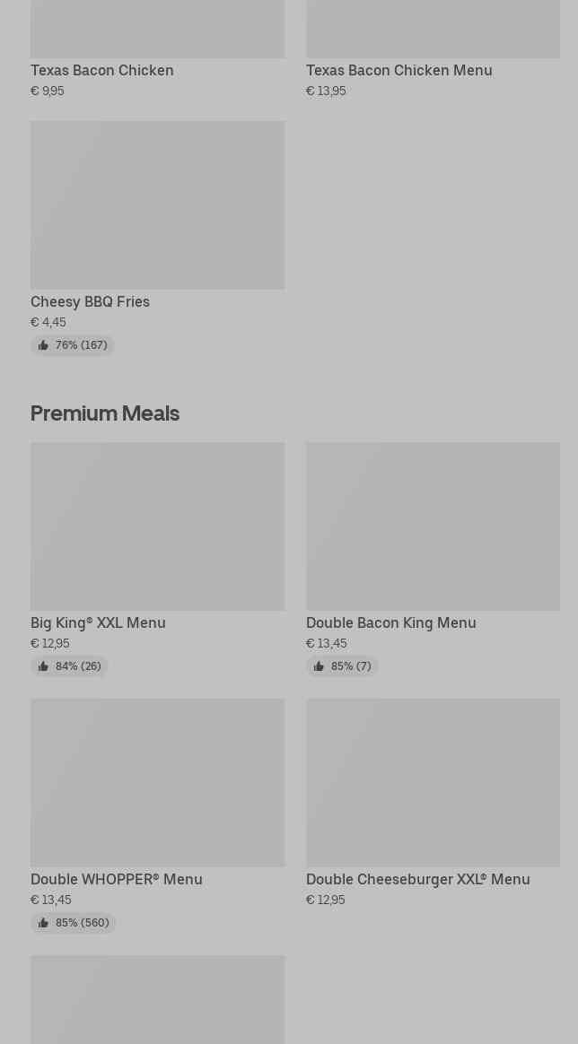
Task: Open Double WHOPPER Menu product image
Action: click(x=158, y=783)
